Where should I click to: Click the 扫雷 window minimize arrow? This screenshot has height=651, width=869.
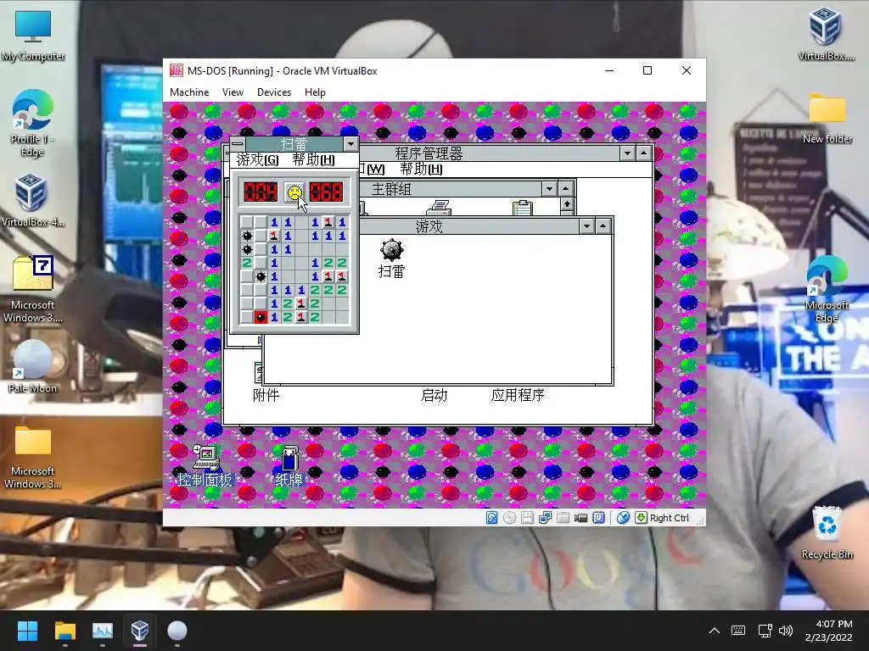tap(350, 144)
